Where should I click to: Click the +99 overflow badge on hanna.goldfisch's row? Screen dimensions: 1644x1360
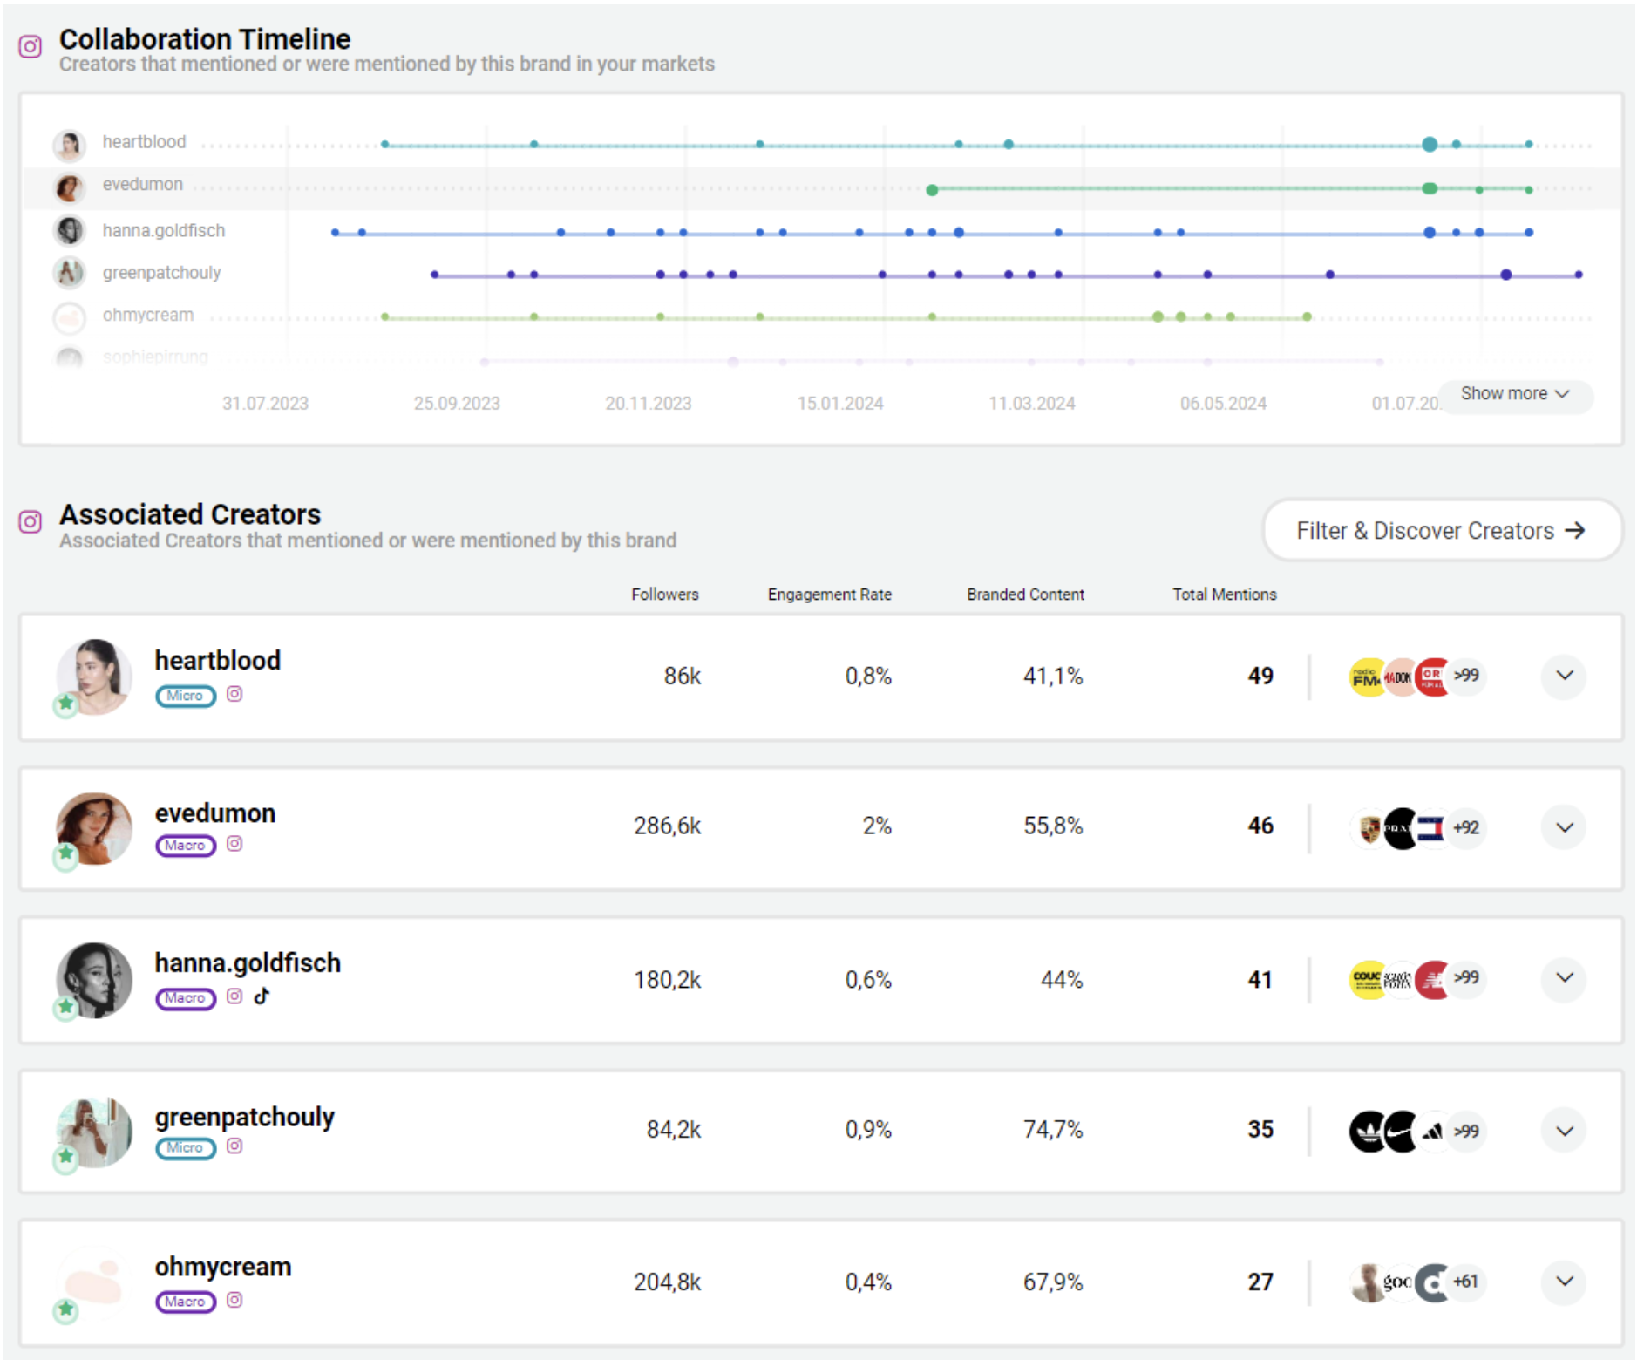pos(1464,979)
